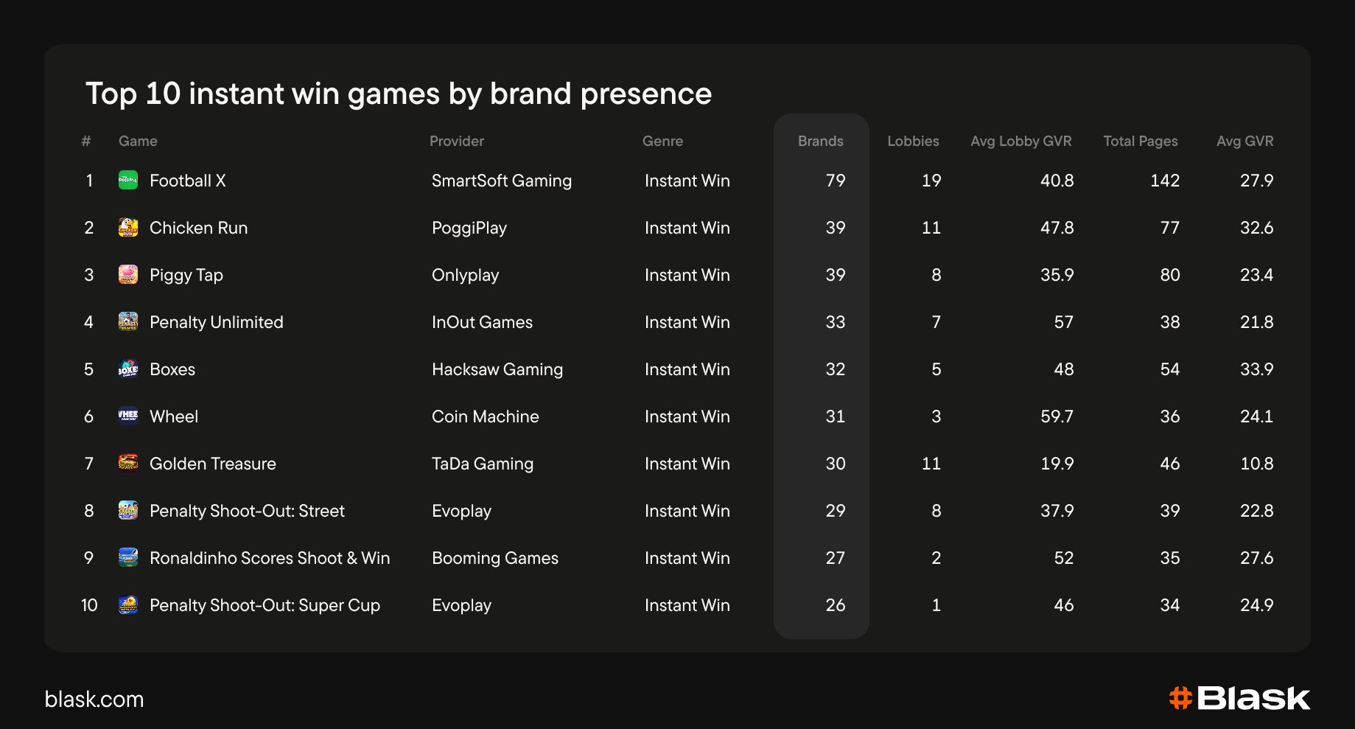This screenshot has height=729, width=1355.
Task: Select the Genre column header
Action: tap(662, 141)
